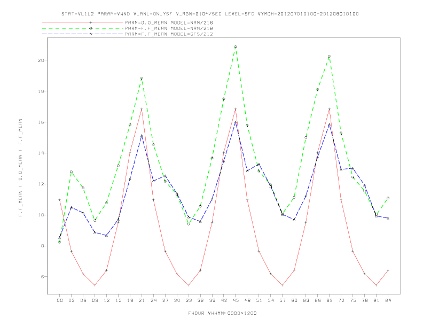Click x-axis tick label 72
423x327 pixels.
pyautogui.click(x=341, y=300)
